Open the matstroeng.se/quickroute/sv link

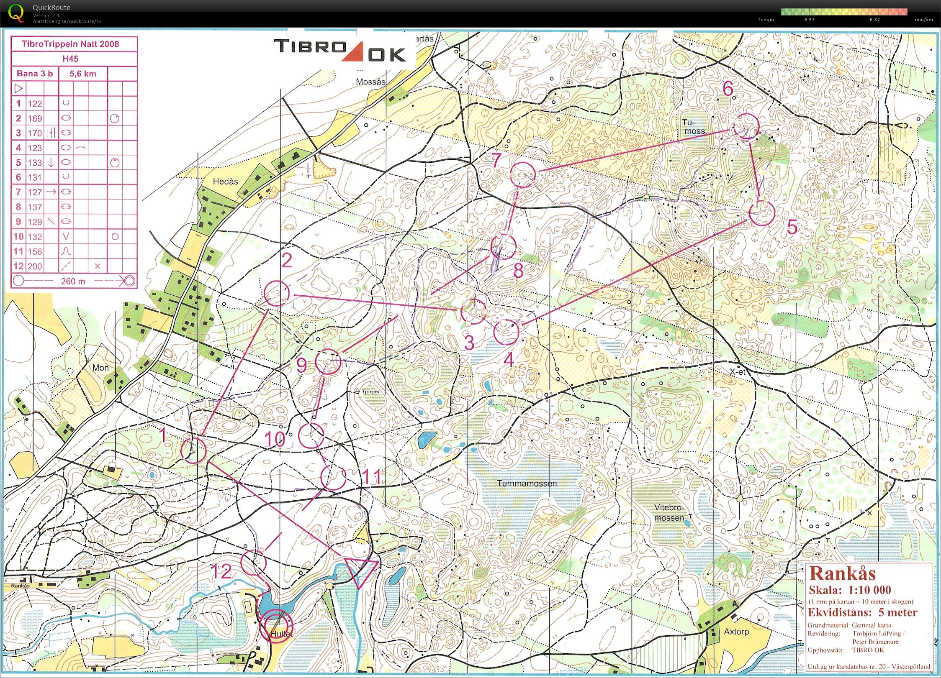click(x=67, y=21)
